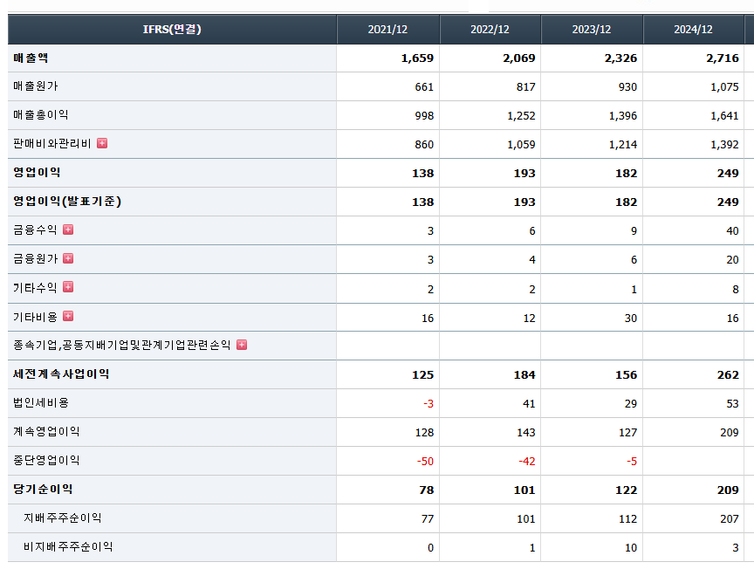754x569 pixels.
Task: Select the 세전계속사업이익 row label
Action: [x=61, y=374]
